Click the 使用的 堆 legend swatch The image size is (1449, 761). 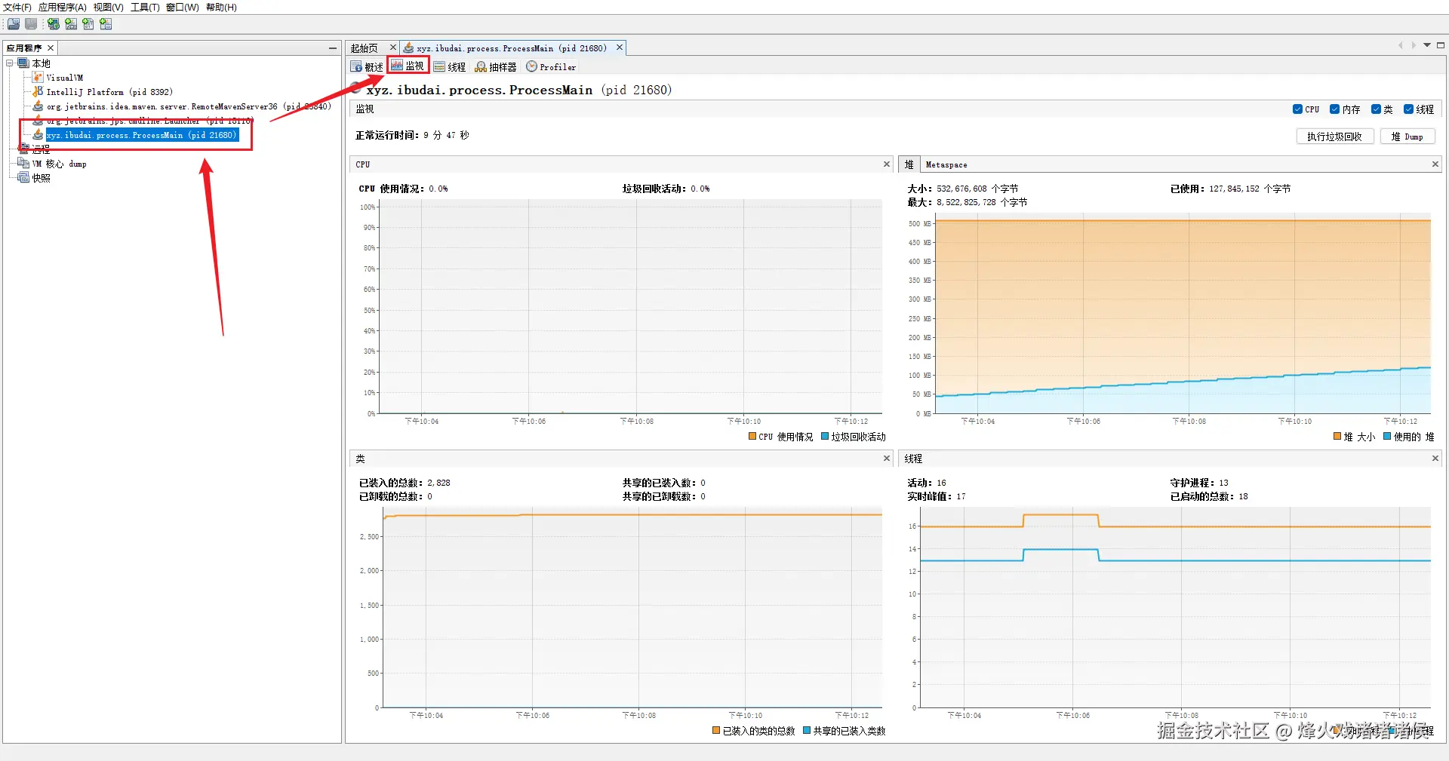(x=1387, y=436)
